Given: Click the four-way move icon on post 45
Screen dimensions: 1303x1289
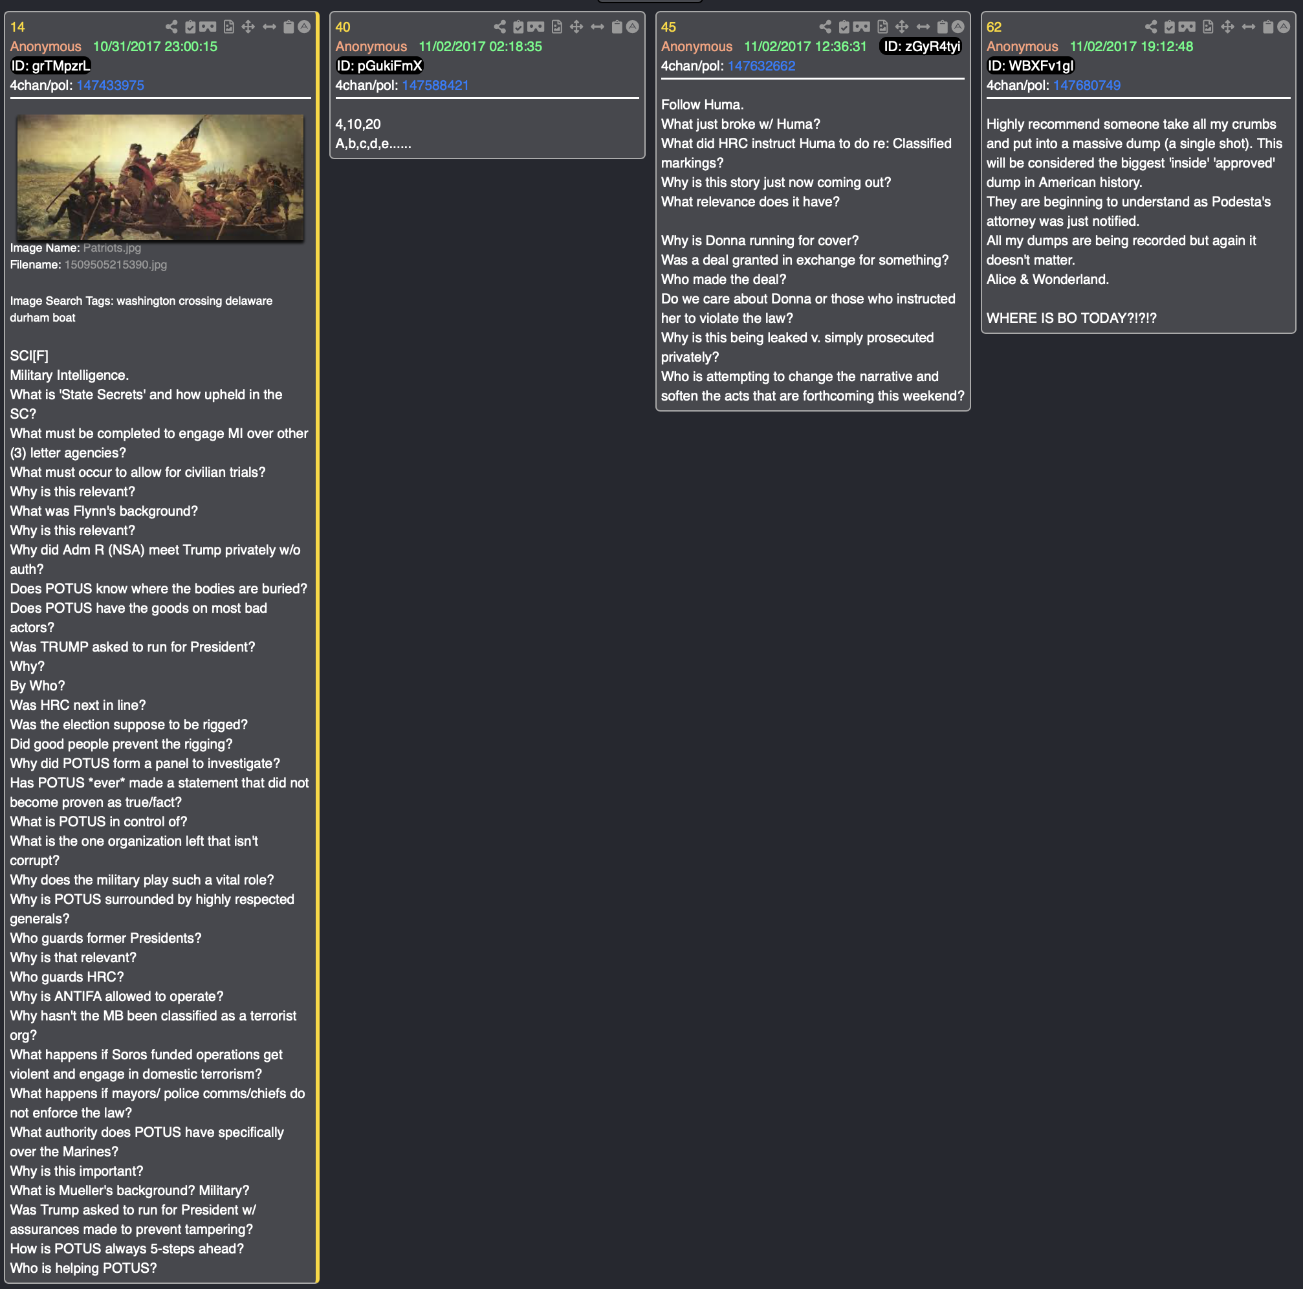Looking at the screenshot, I should point(902,27).
